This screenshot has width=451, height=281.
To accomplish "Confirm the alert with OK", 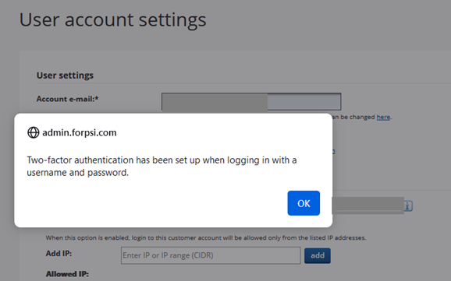I will point(304,203).
